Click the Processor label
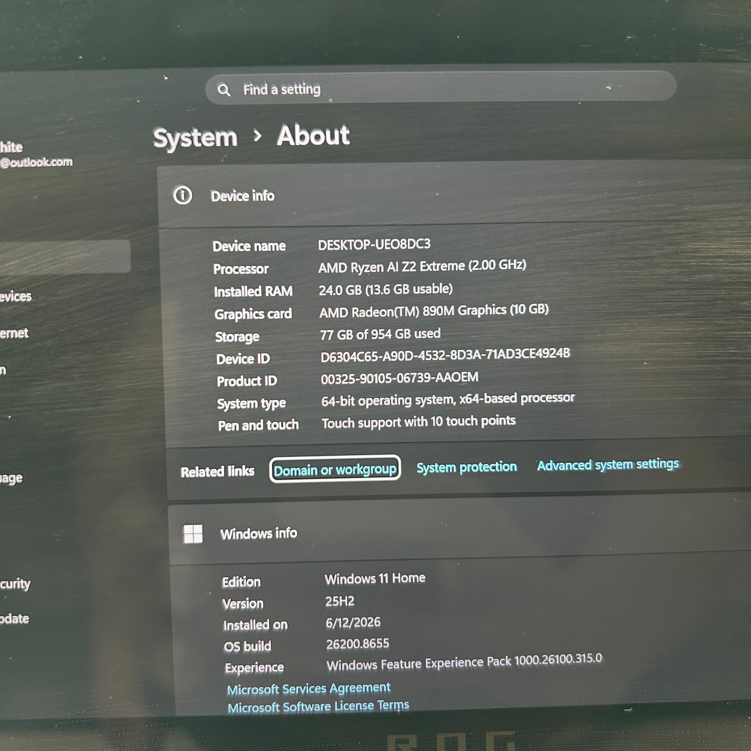Screen dimensions: 751x751 pos(241,269)
